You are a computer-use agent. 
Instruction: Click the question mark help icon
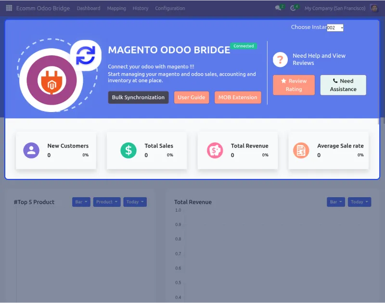coord(281,59)
